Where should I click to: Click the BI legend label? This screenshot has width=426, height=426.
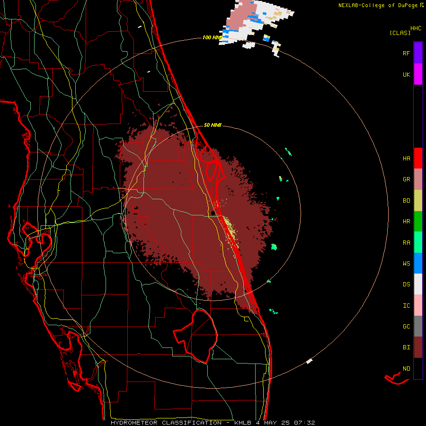click(x=407, y=347)
